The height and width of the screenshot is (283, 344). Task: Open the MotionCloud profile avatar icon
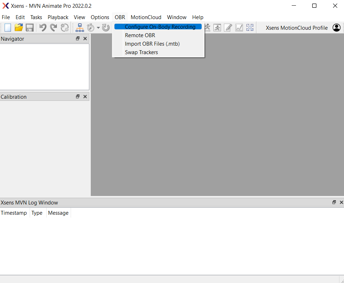(337, 28)
